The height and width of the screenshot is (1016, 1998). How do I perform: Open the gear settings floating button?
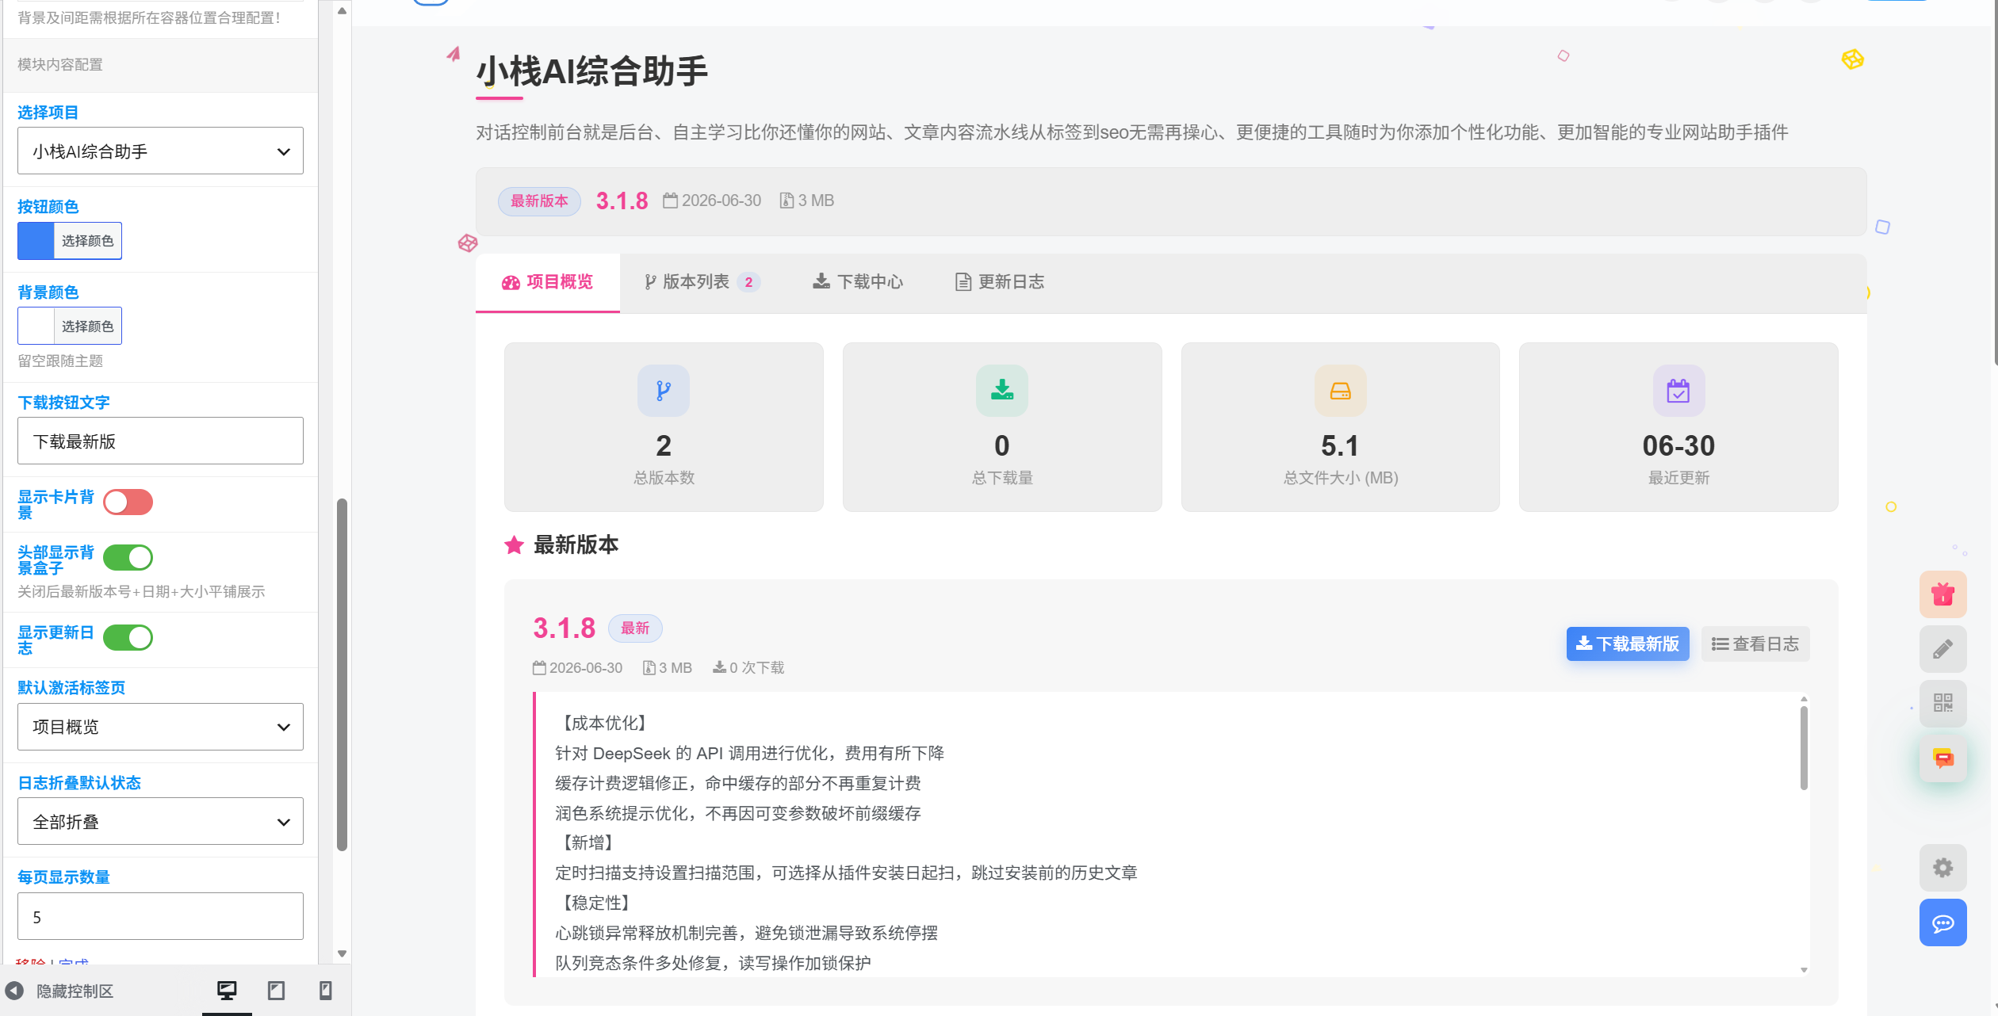click(1942, 868)
